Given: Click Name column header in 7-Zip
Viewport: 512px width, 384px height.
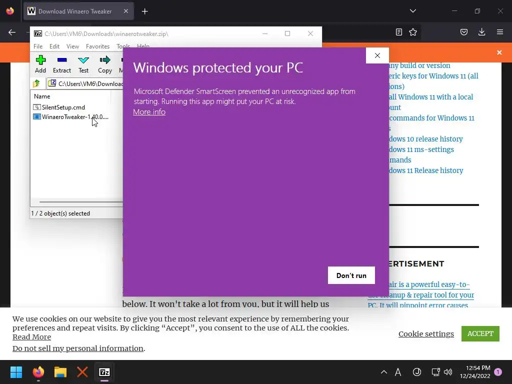Looking at the screenshot, I should [71, 96].
